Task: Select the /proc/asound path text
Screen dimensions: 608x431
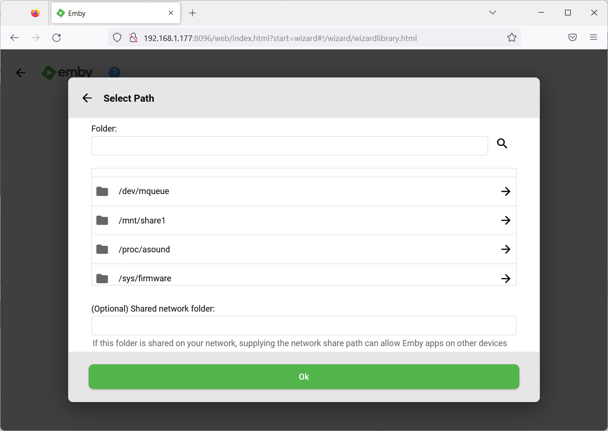Action: point(144,249)
